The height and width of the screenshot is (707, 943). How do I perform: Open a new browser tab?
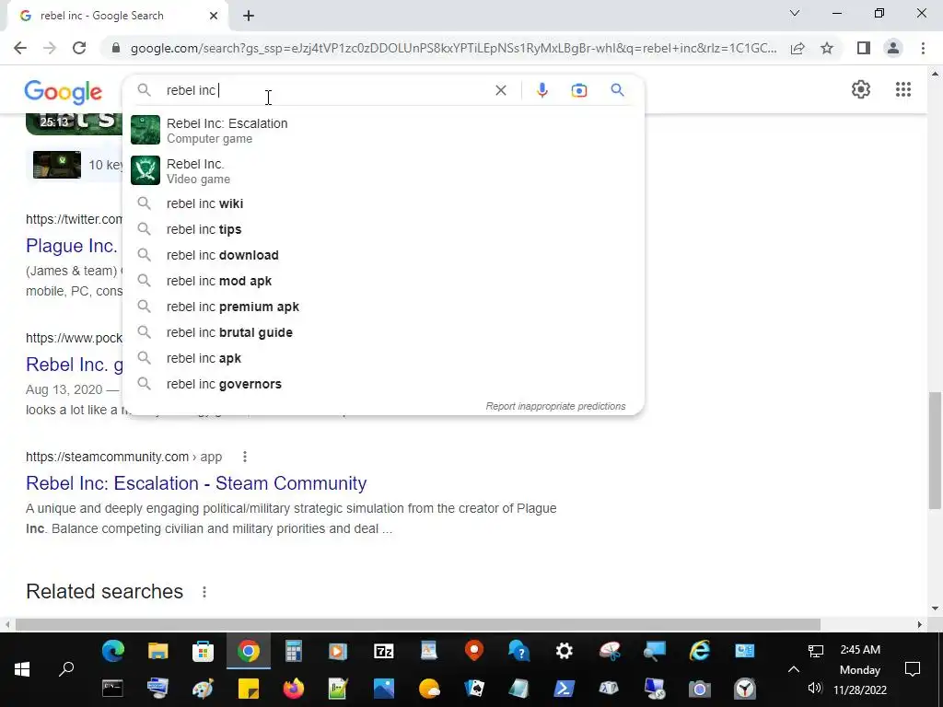[x=249, y=16]
